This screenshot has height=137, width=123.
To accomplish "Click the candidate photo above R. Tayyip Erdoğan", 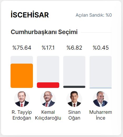I will 22,99.
